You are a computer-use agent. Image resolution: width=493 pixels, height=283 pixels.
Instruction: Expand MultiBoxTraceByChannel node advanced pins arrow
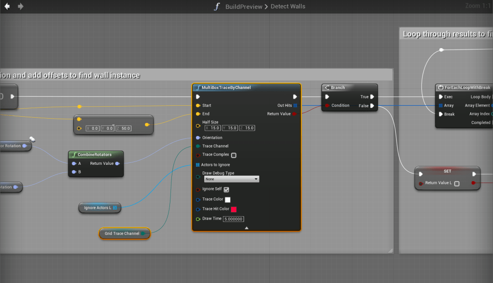point(246,228)
